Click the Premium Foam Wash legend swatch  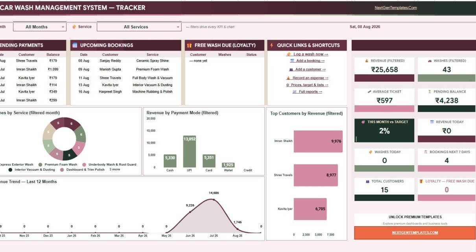coord(40,164)
